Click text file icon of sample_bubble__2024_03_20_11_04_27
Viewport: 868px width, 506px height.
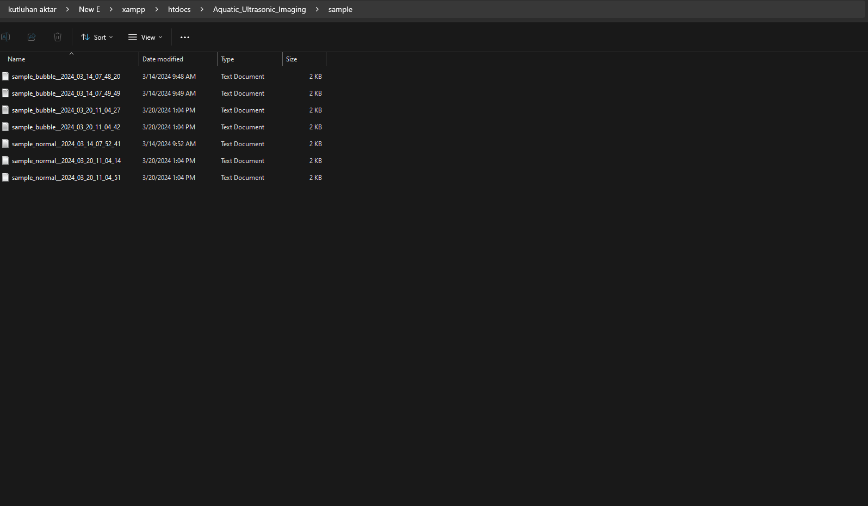click(5, 110)
